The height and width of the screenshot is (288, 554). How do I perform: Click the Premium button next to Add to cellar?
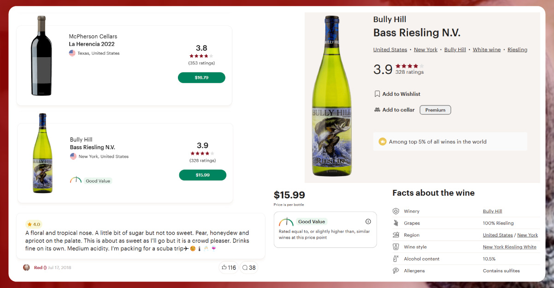(435, 110)
